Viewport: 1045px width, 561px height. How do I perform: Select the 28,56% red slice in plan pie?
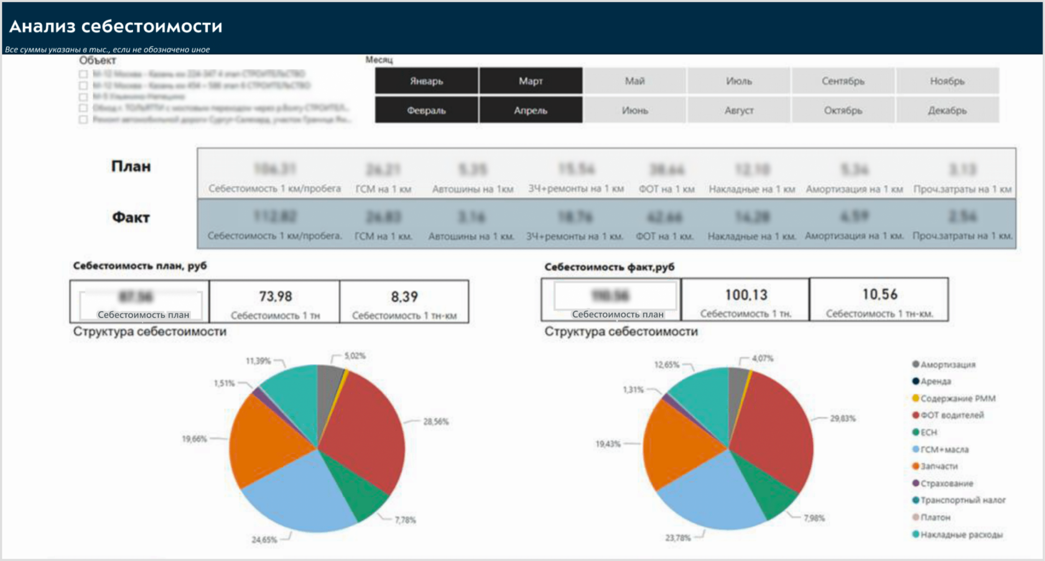[x=367, y=432]
